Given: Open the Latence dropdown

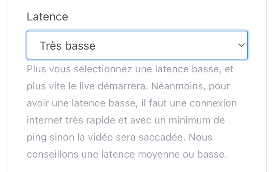Looking at the screenshot, I should pos(137,45).
